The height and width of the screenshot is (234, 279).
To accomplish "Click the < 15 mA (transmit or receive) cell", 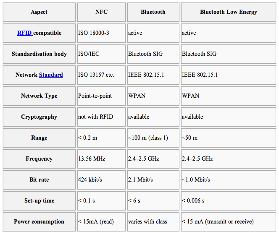I will 218,222.
